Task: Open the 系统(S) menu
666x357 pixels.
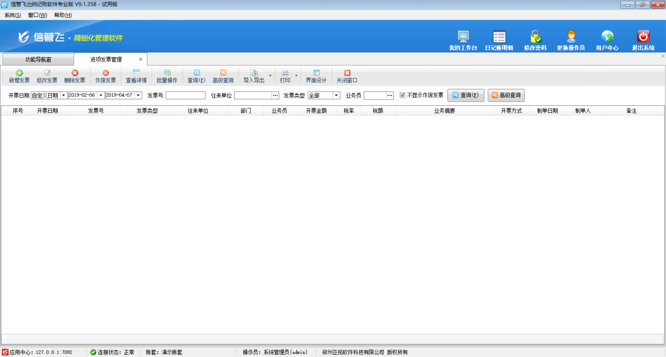Action: pos(12,15)
